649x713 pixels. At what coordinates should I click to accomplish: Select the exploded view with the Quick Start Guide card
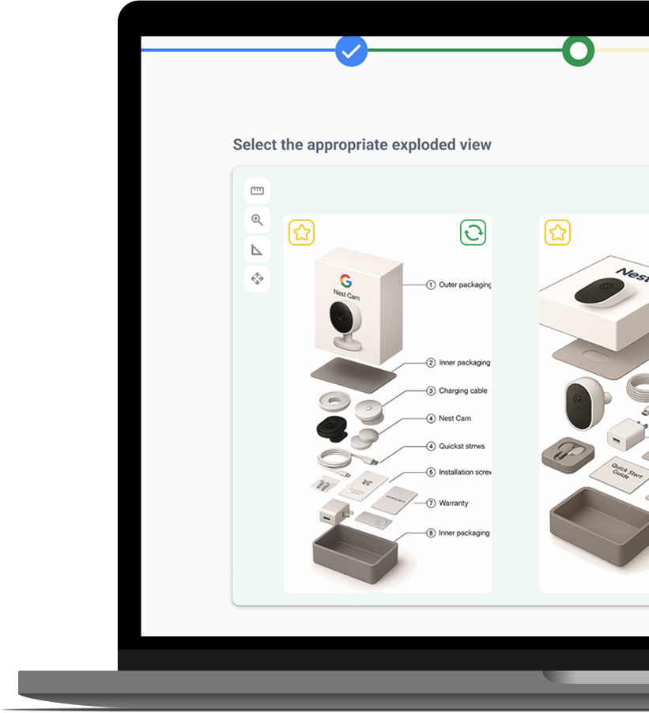click(594, 404)
